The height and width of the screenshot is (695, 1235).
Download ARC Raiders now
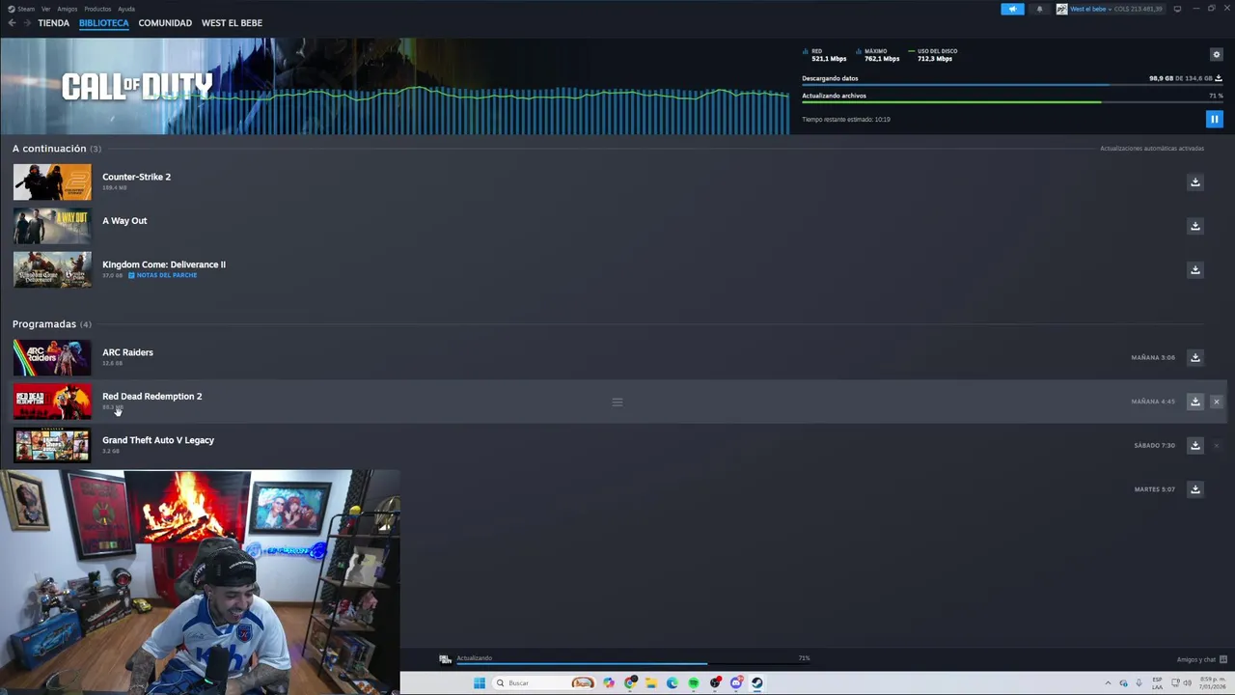1194,357
